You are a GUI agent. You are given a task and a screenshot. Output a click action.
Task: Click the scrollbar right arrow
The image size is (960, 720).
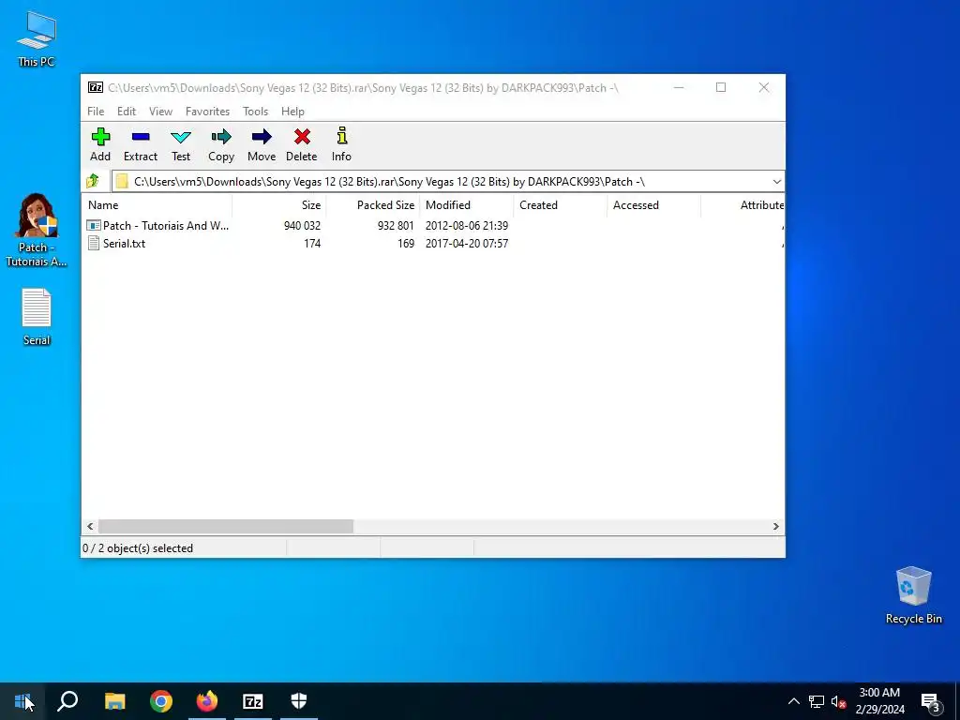tap(775, 527)
